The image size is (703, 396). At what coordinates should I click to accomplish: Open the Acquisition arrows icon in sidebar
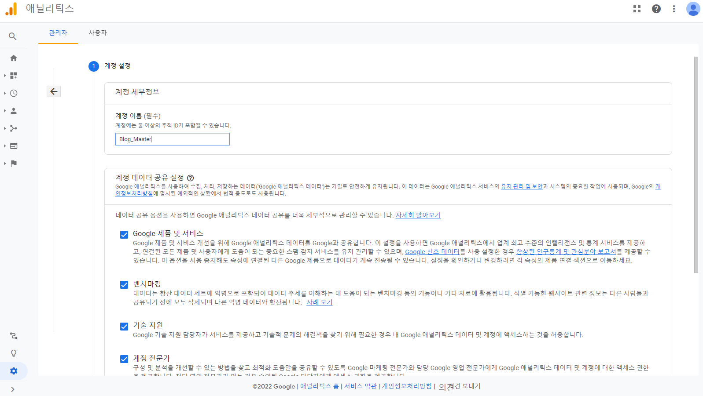pos(14,128)
